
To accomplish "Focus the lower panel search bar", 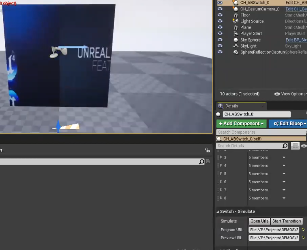I will 102,162.
